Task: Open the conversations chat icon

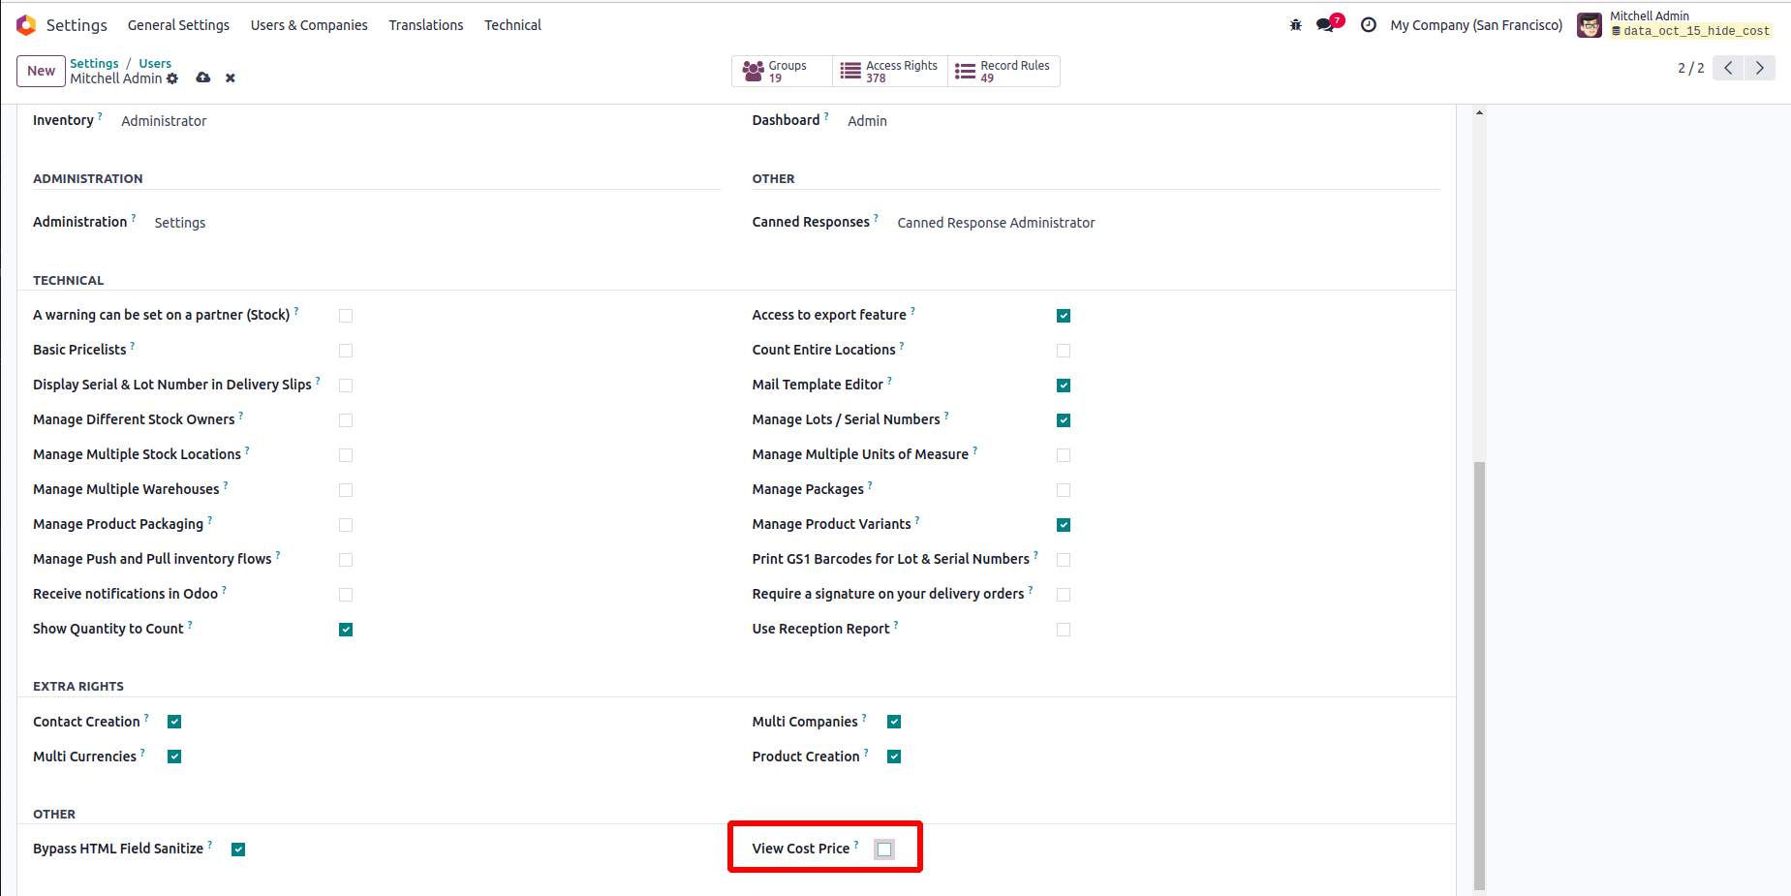Action: click(x=1325, y=25)
